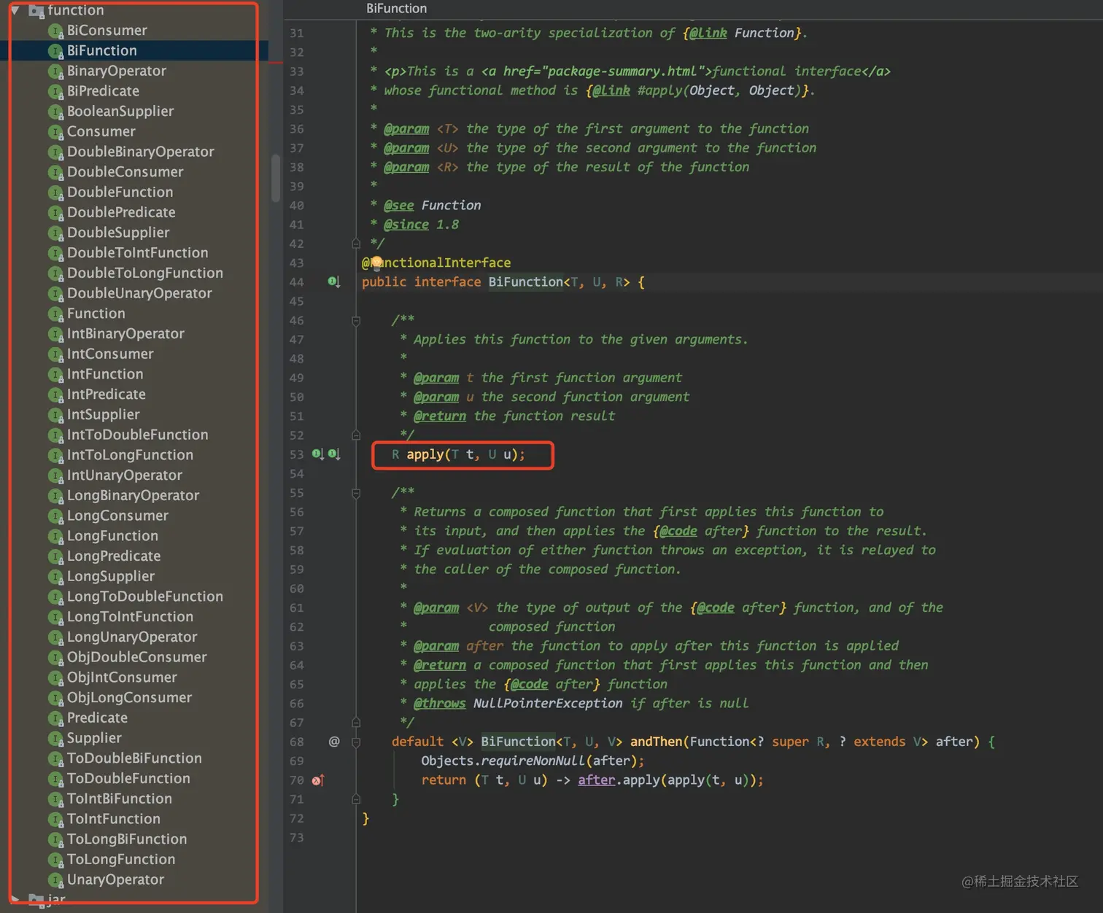Click the @throws tag on line 66
The image size is (1103, 913).
[439, 704]
